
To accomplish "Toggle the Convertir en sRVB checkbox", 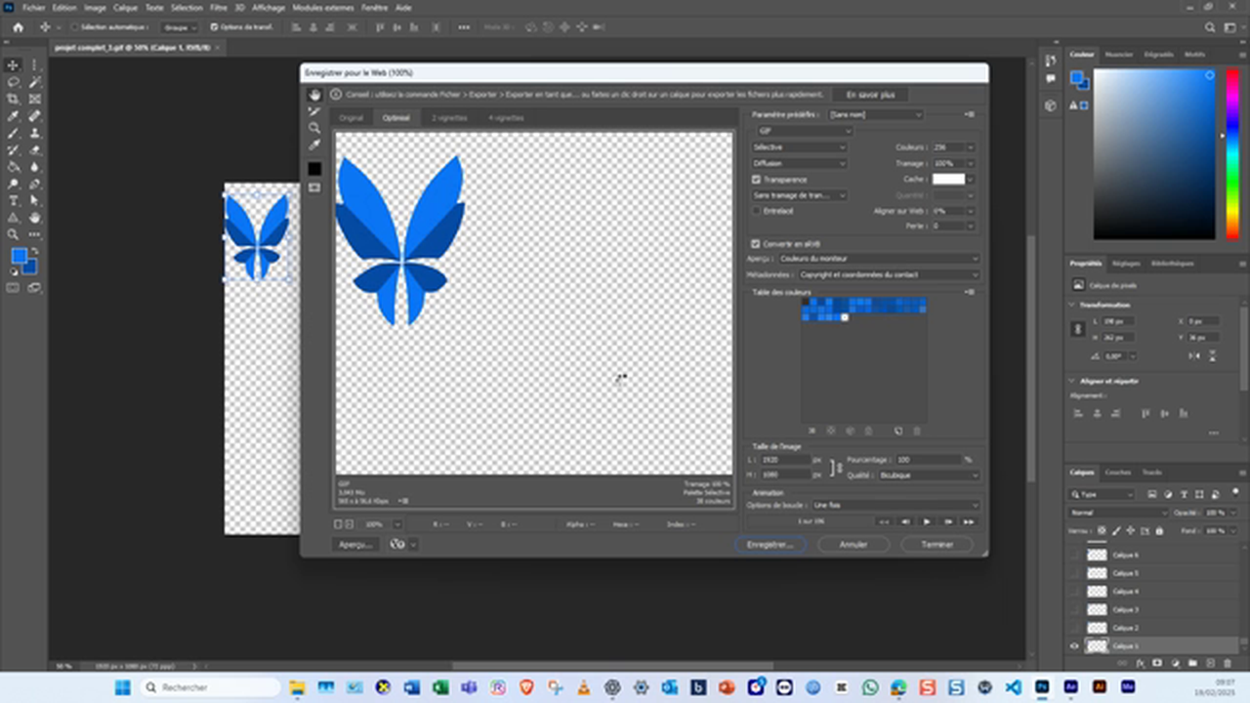I will 756,243.
